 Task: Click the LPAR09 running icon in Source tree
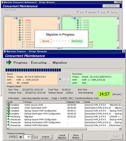click(20, 40)
